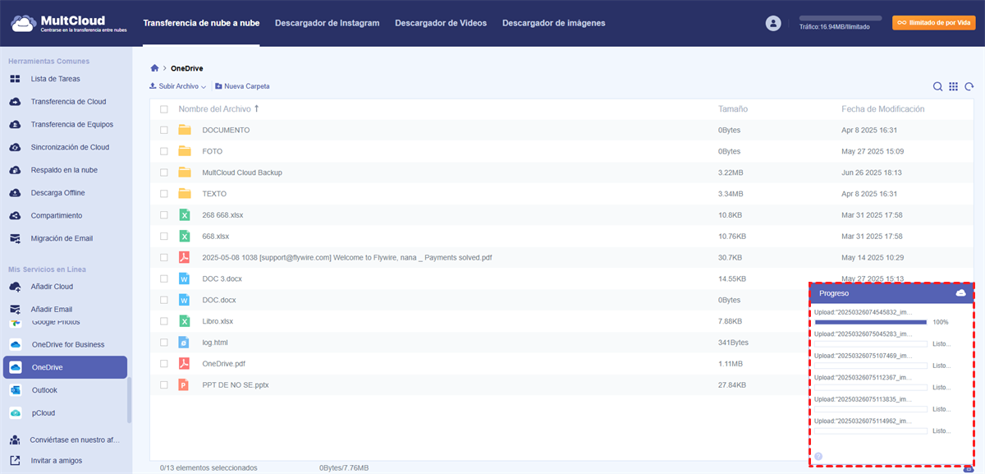Check the 668.xlsx checkbox
Viewport: 985px width, 474px height.
click(164, 236)
